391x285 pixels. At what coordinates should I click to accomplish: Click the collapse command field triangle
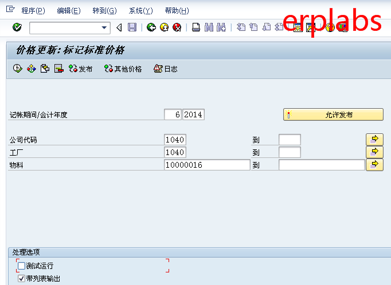pyautogui.click(x=119, y=27)
